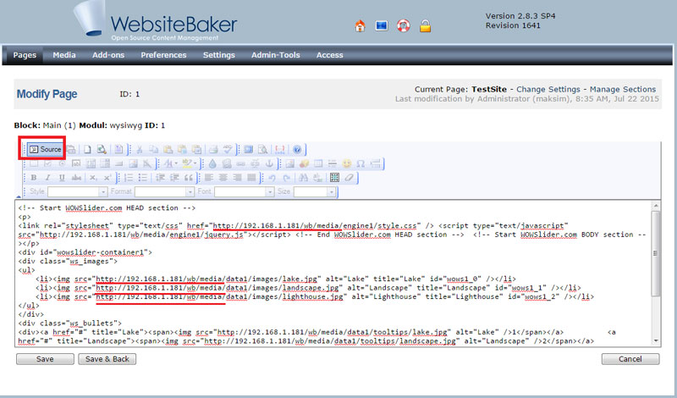The width and height of the screenshot is (677, 398).
Task: Open the Size dropdown
Action: (315, 191)
